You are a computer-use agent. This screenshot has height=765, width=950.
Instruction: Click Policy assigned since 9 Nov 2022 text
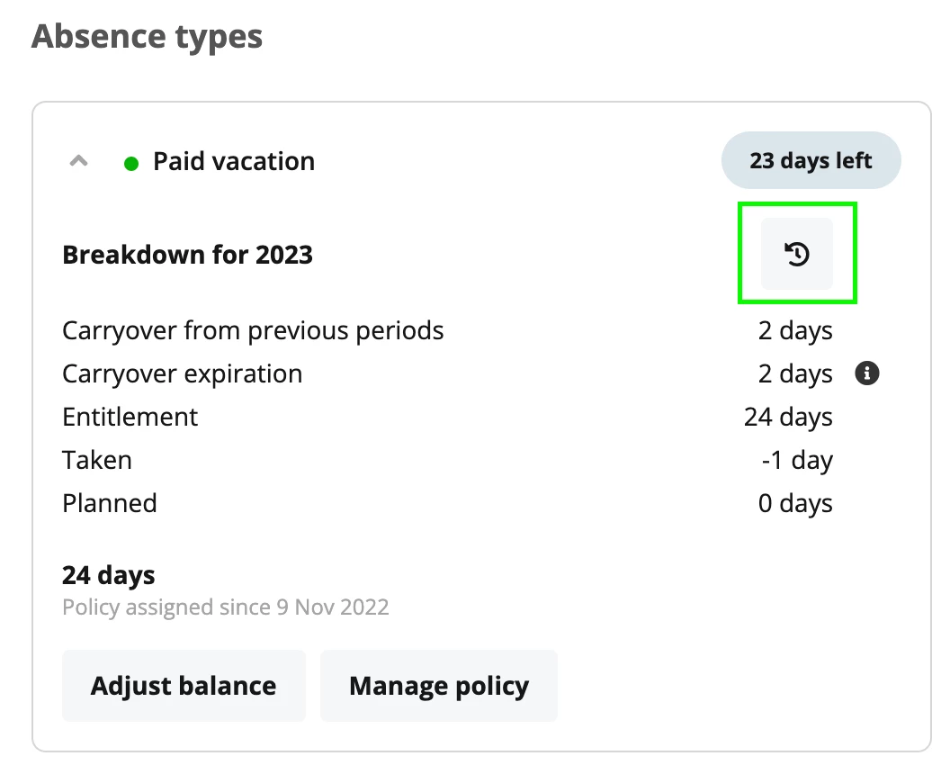pyautogui.click(x=226, y=607)
